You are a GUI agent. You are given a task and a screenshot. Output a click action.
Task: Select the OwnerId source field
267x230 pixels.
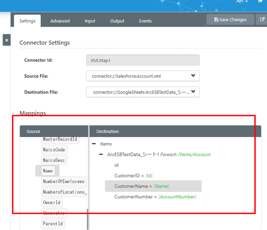point(52,202)
